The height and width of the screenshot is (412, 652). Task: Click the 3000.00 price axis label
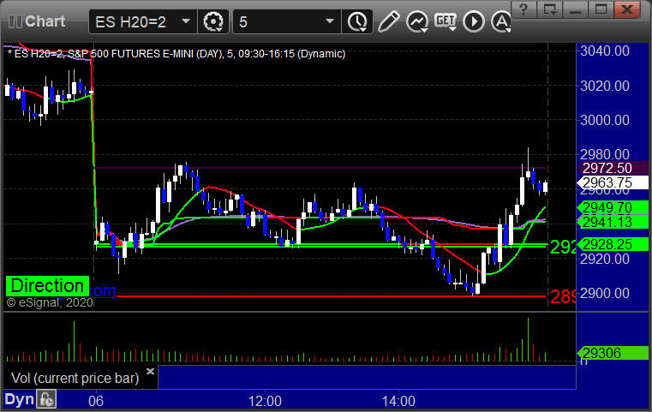[x=605, y=120]
